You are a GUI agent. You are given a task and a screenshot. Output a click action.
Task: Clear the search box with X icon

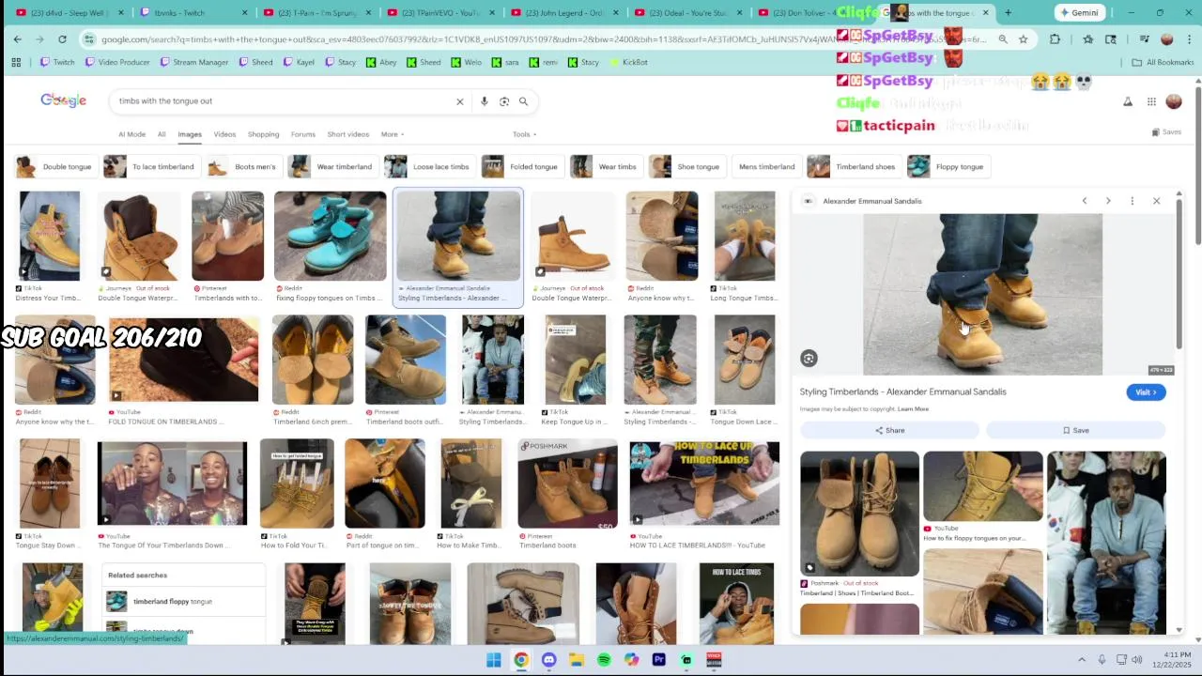pyautogui.click(x=459, y=101)
